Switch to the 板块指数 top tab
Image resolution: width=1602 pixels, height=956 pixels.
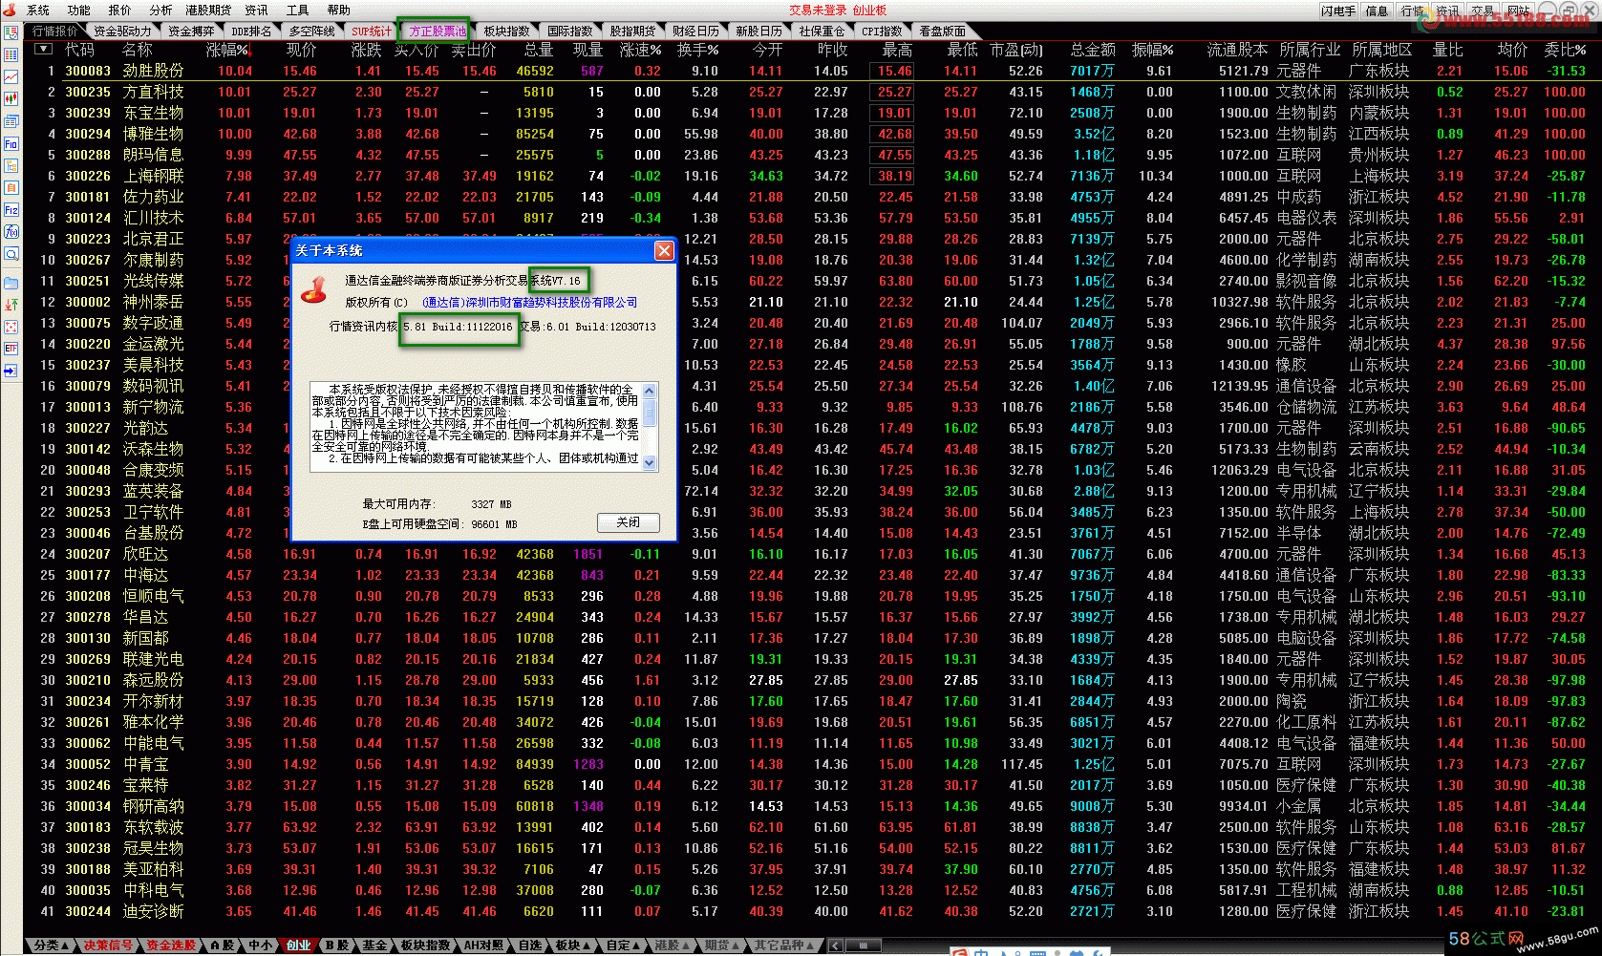(506, 31)
